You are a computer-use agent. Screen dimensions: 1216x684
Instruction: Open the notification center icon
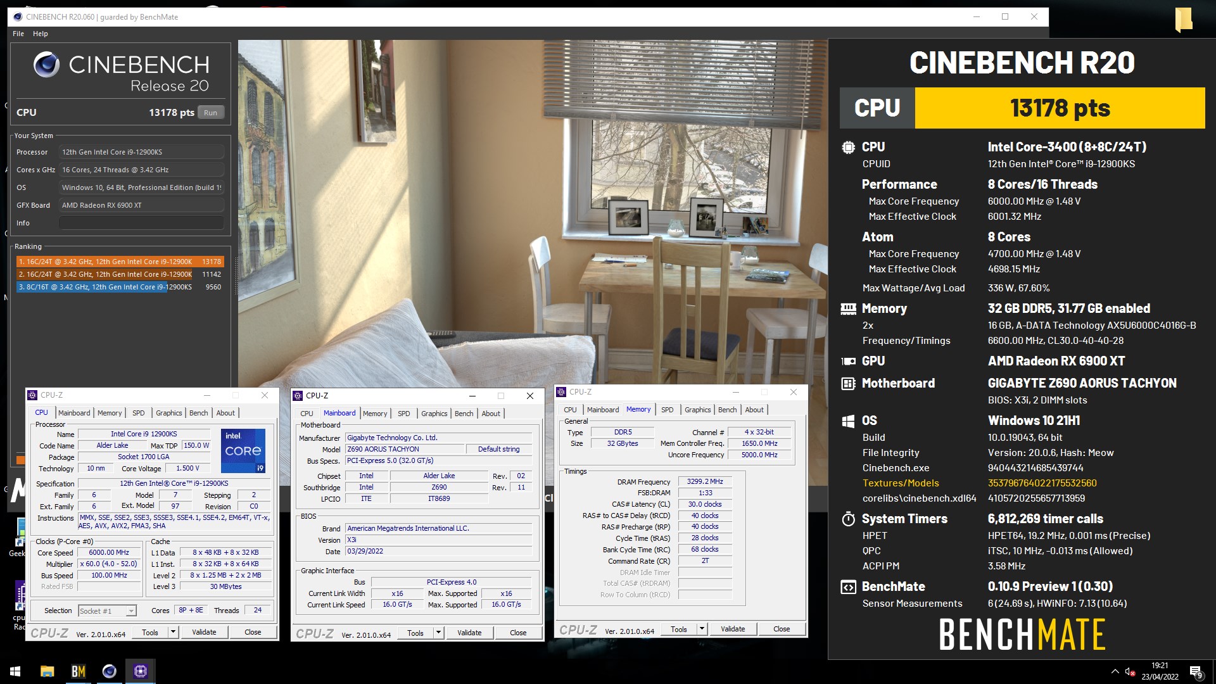point(1196,672)
